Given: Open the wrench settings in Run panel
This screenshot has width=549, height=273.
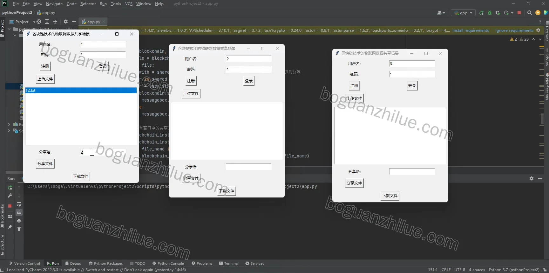Looking at the screenshot, I should (10, 196).
